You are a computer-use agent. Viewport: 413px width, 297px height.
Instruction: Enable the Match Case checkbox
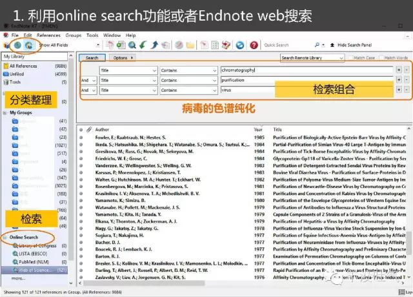tap(350, 58)
